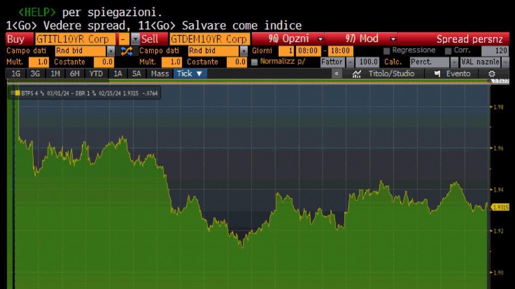Click the yellow legend series marker
Viewport: 515px width, 289px height.
point(18,93)
